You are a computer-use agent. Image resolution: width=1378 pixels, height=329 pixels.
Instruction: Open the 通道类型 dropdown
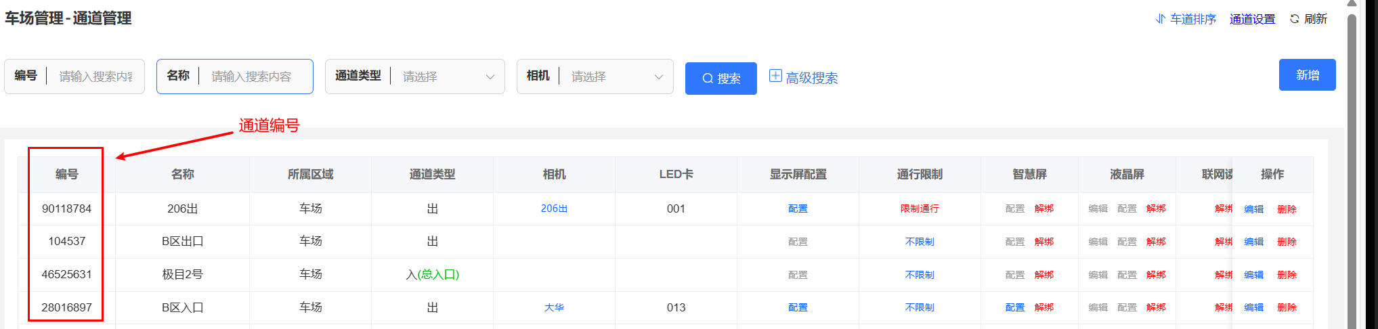click(415, 76)
